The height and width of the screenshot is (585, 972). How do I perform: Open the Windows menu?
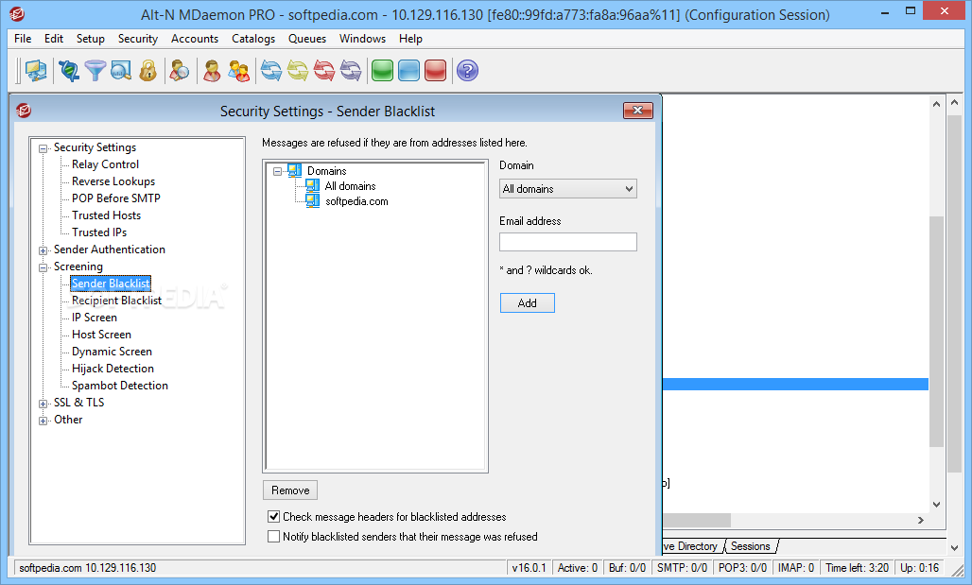363,39
